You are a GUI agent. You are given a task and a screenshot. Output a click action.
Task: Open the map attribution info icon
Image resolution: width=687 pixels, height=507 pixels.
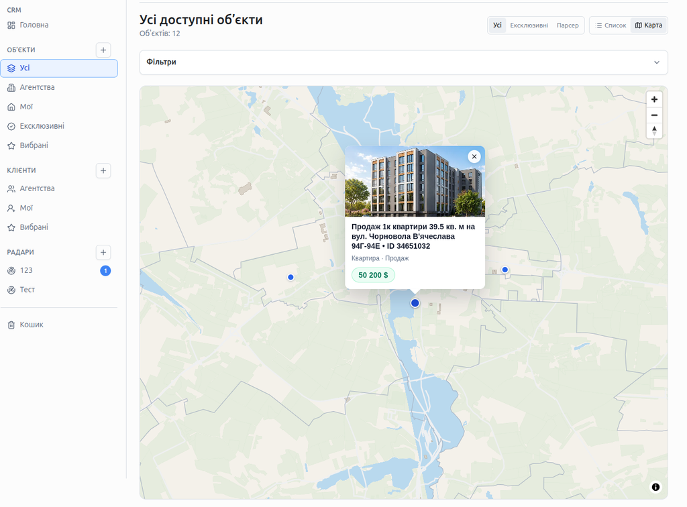click(655, 487)
